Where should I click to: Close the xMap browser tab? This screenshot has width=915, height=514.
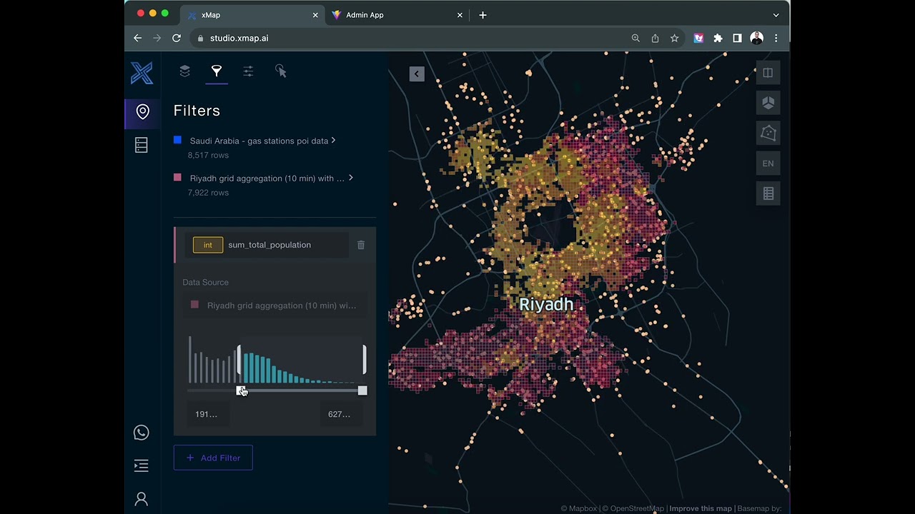point(315,15)
